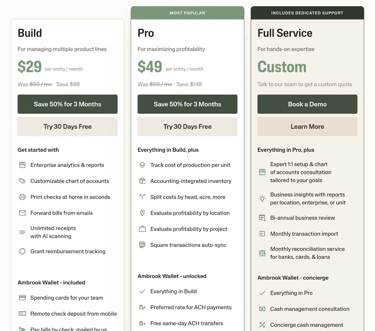The image size is (375, 331).
Task: Click Try 30 Days Free under Pro
Action: click(188, 127)
